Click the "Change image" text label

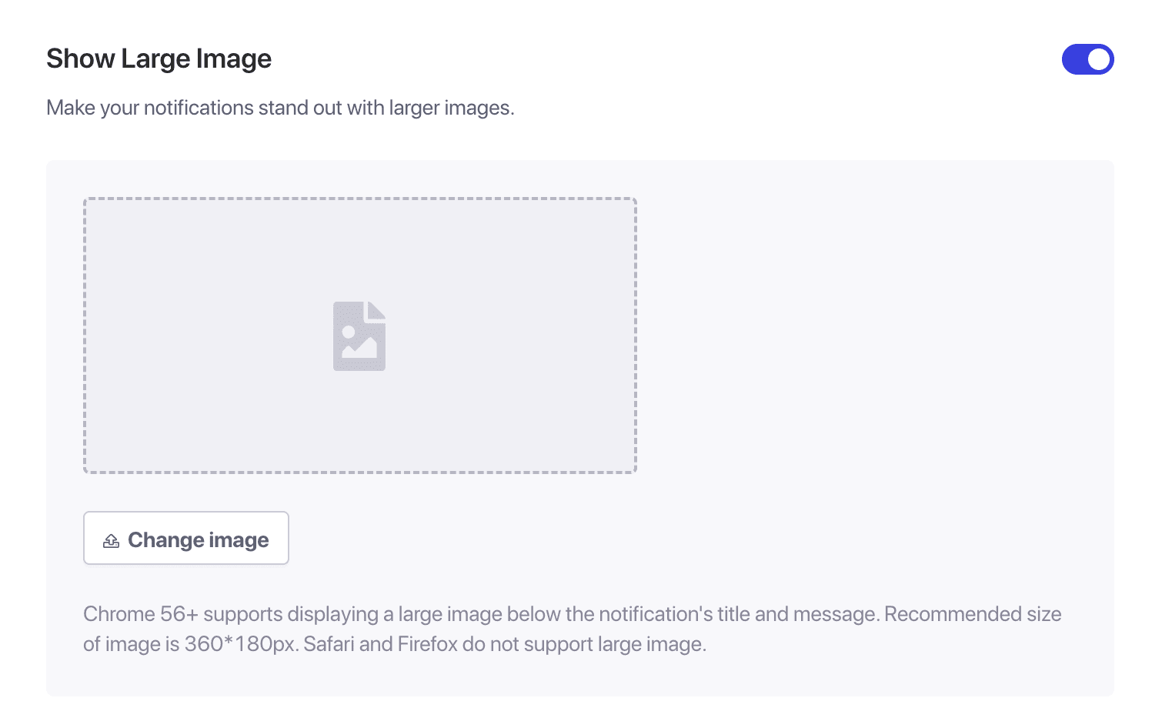(x=199, y=540)
